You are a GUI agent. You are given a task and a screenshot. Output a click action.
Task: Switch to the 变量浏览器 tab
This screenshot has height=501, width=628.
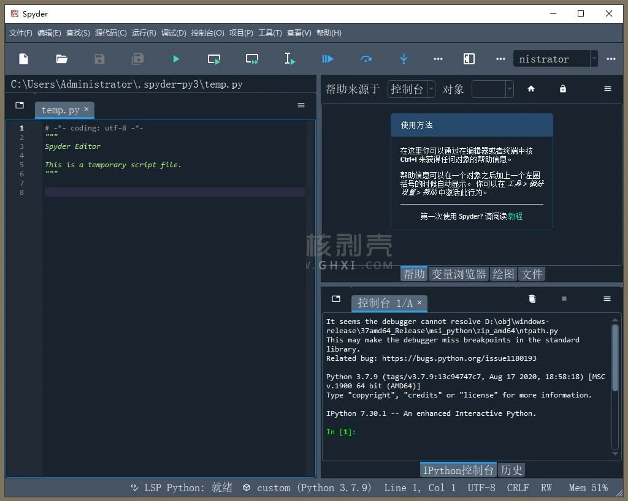[458, 274]
